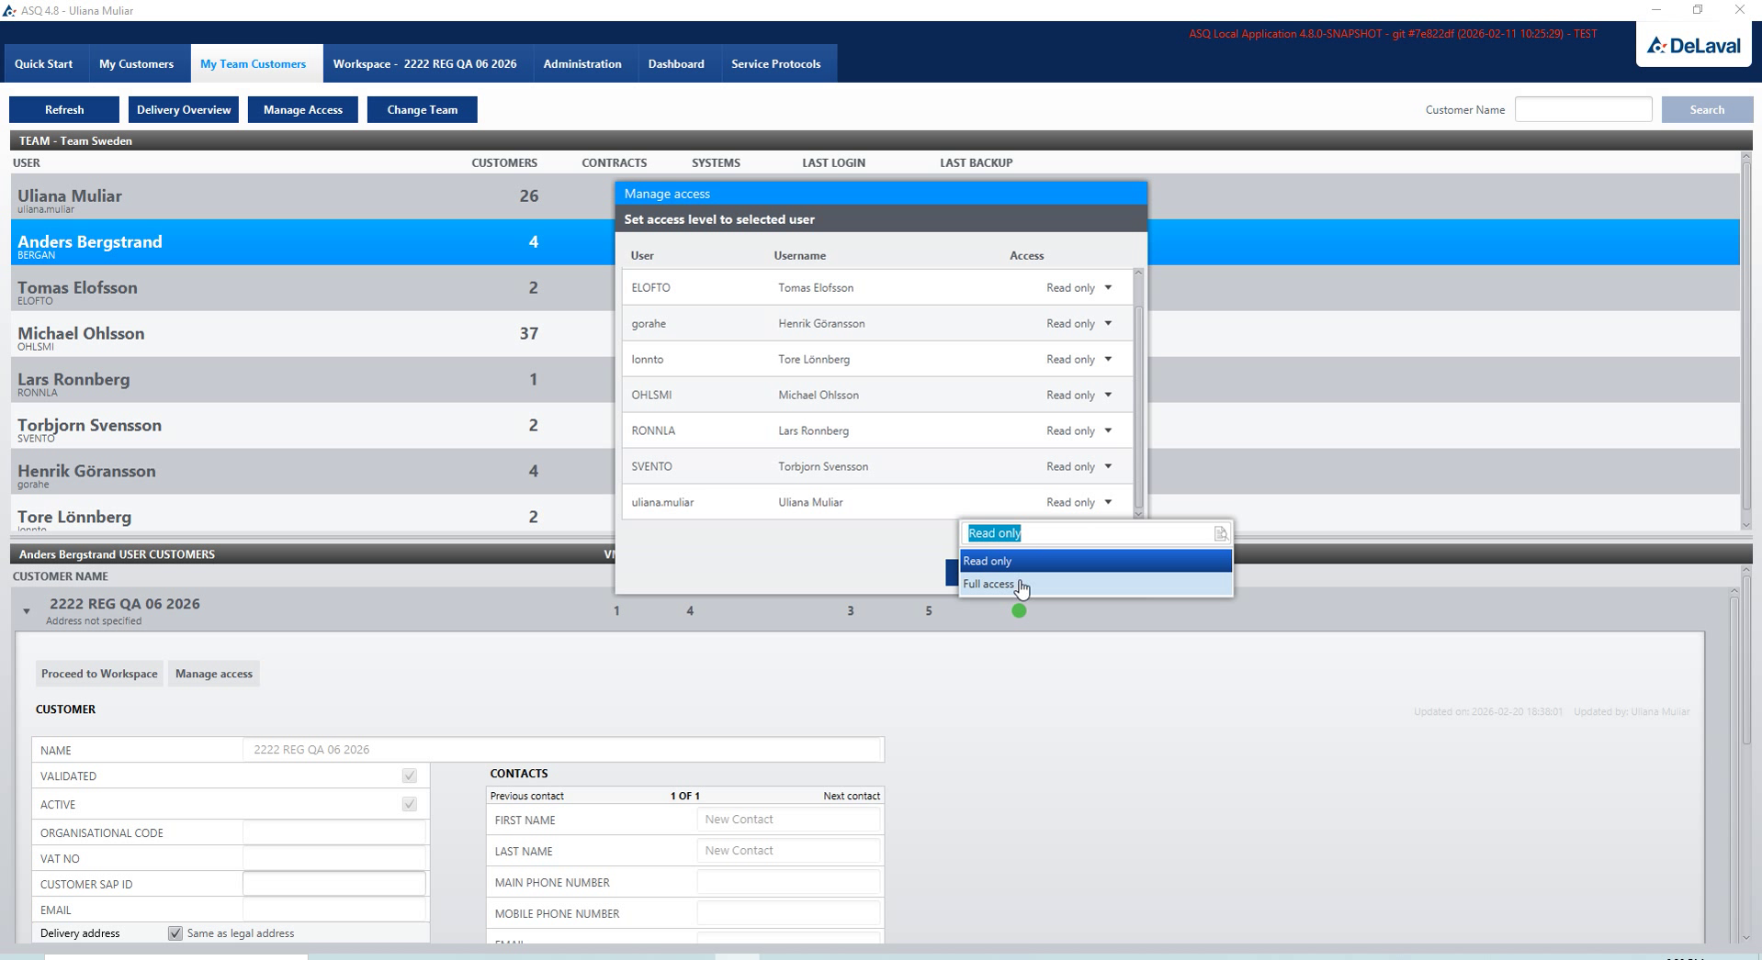Image resolution: width=1762 pixels, height=960 pixels.
Task: Click the DeLaval logo
Action: pos(1693,45)
